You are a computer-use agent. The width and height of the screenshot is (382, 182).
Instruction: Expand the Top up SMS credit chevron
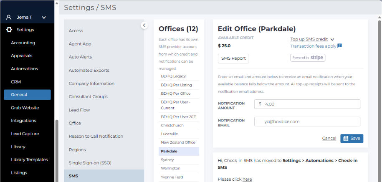coord(332,40)
